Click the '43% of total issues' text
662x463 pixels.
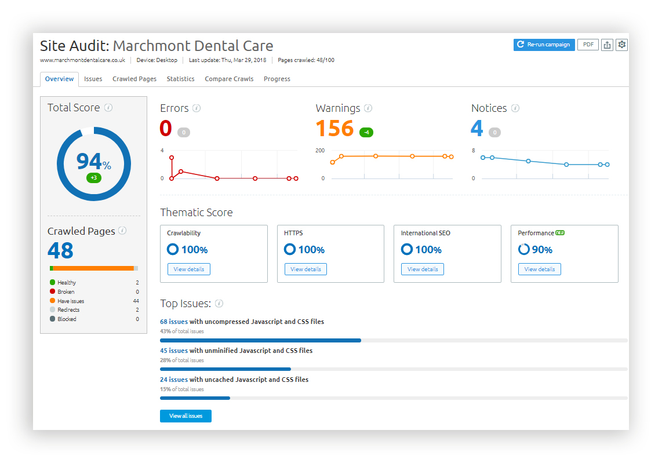pos(182,331)
